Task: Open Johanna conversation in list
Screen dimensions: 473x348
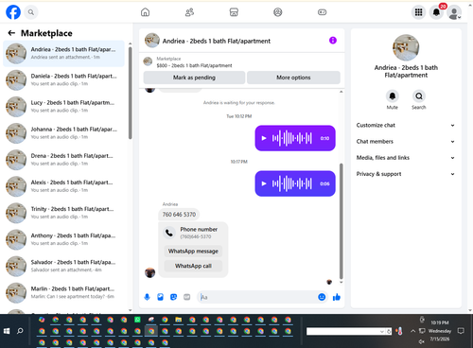Action: click(x=64, y=133)
